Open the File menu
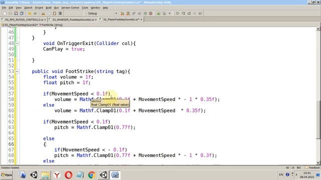The height and width of the screenshot is (180, 321). [4, 8]
